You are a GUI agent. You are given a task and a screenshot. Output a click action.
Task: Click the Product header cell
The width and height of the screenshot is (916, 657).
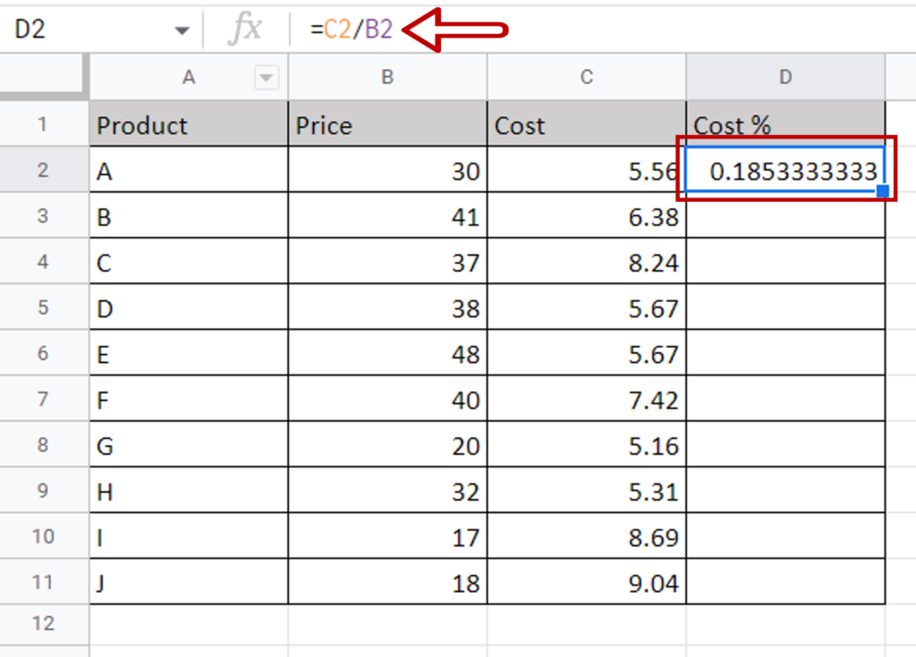coord(189,125)
